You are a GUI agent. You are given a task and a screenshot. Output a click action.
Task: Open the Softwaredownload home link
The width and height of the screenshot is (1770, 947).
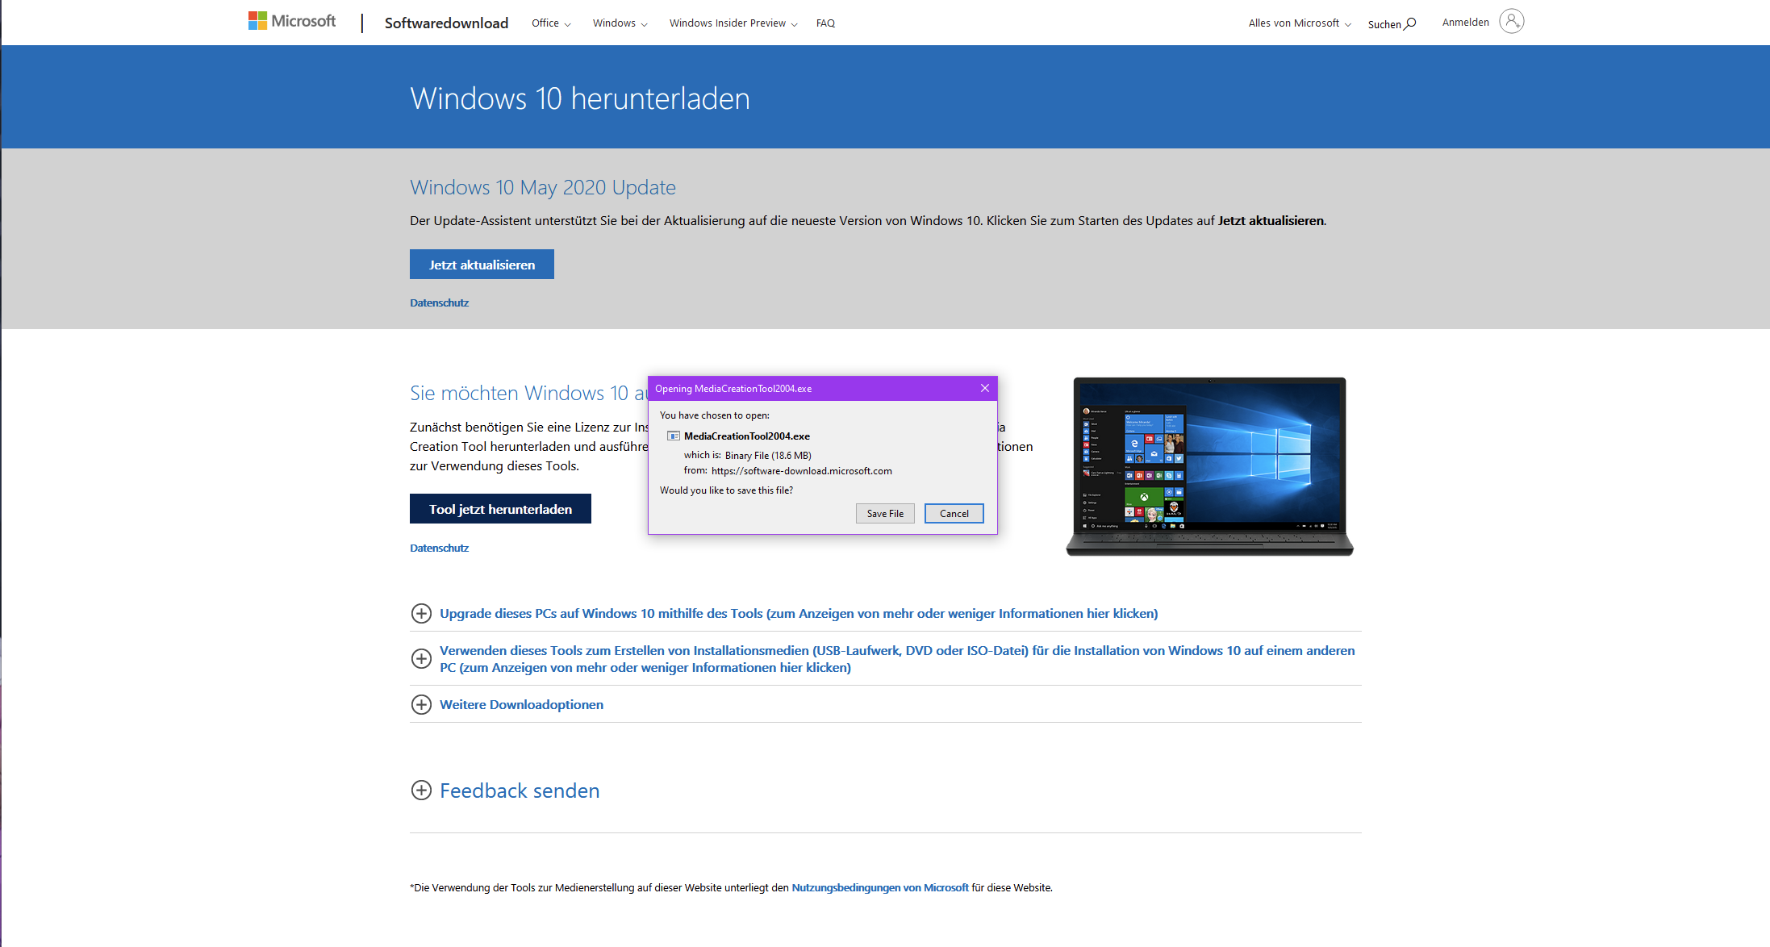(x=446, y=23)
